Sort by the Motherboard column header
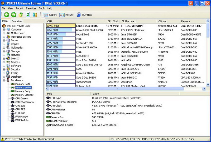This screenshot has height=142, width=211. [138, 21]
